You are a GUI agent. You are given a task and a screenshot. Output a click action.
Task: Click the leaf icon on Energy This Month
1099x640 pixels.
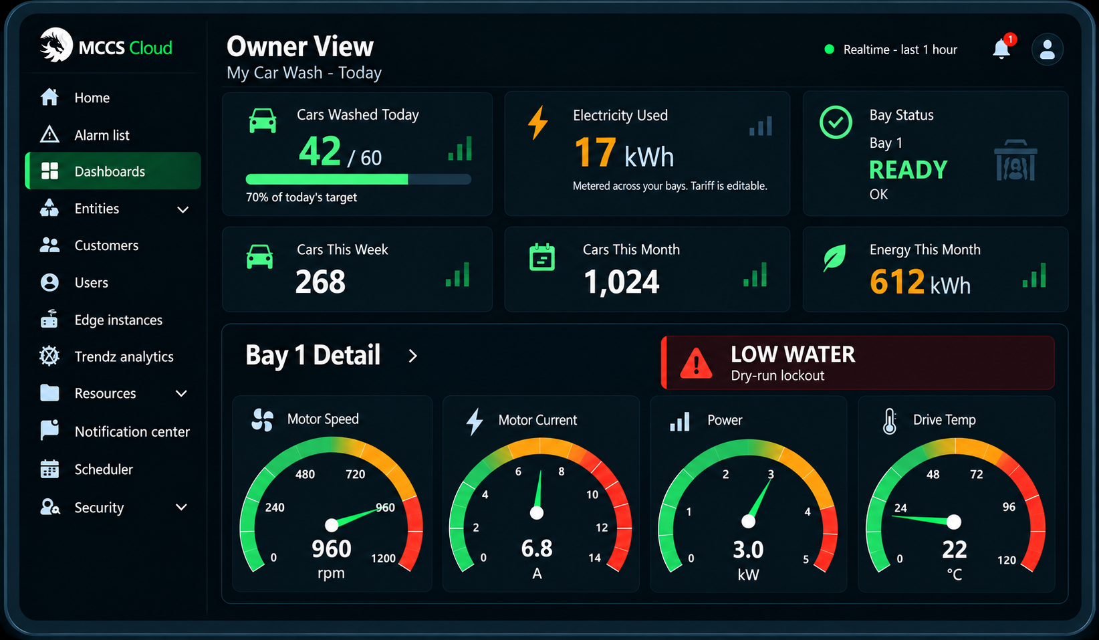[x=834, y=257]
